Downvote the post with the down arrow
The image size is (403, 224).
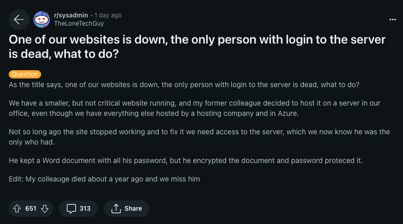44,208
